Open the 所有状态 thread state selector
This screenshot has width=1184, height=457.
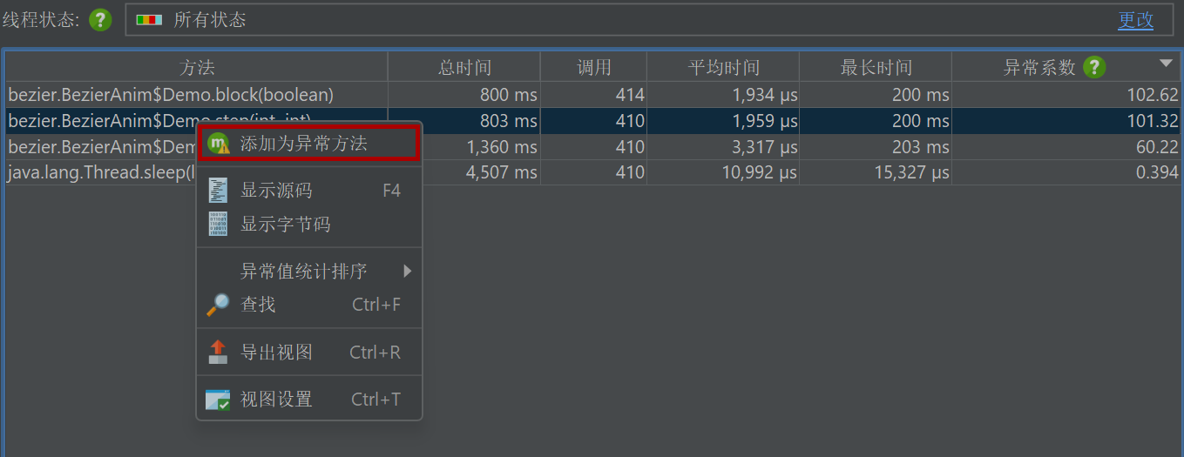tap(648, 19)
